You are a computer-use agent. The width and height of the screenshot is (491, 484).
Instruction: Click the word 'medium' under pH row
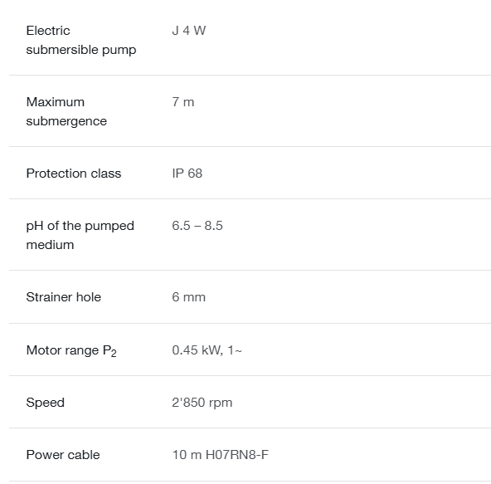(x=50, y=245)
